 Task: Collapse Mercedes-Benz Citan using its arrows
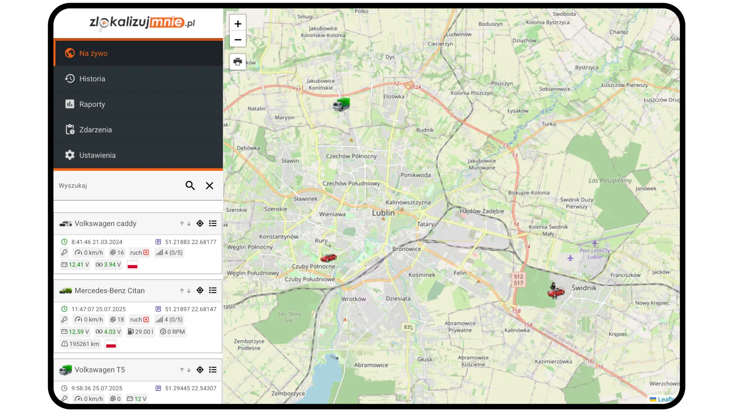[x=185, y=291]
